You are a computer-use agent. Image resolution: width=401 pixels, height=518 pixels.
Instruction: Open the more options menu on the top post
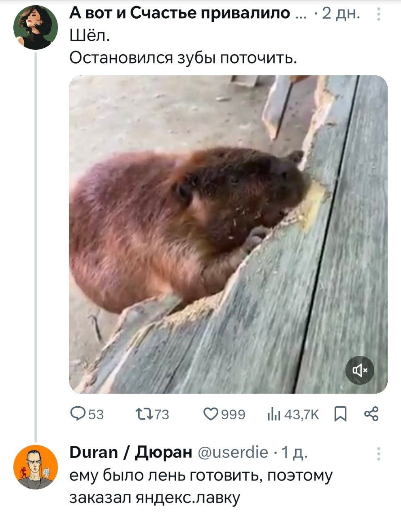[378, 15]
